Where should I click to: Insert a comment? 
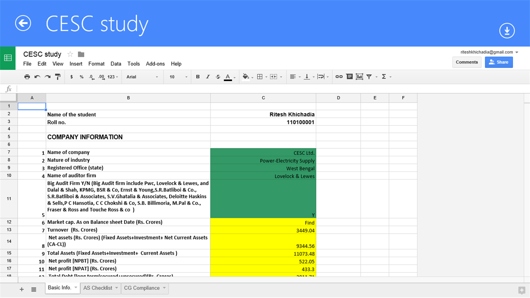click(349, 77)
